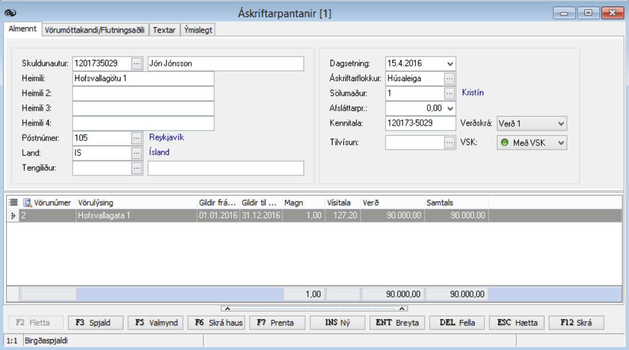Click the Tilvísun lookup ellipsis button
Viewport: 629px width, 350px height.
[450, 143]
